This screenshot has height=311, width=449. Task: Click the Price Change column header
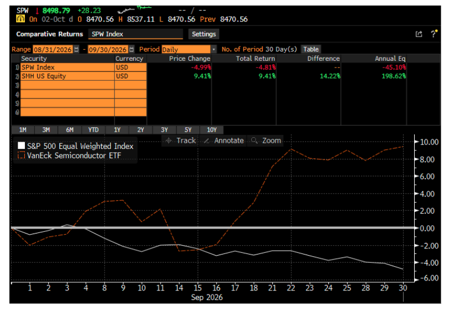pos(189,59)
